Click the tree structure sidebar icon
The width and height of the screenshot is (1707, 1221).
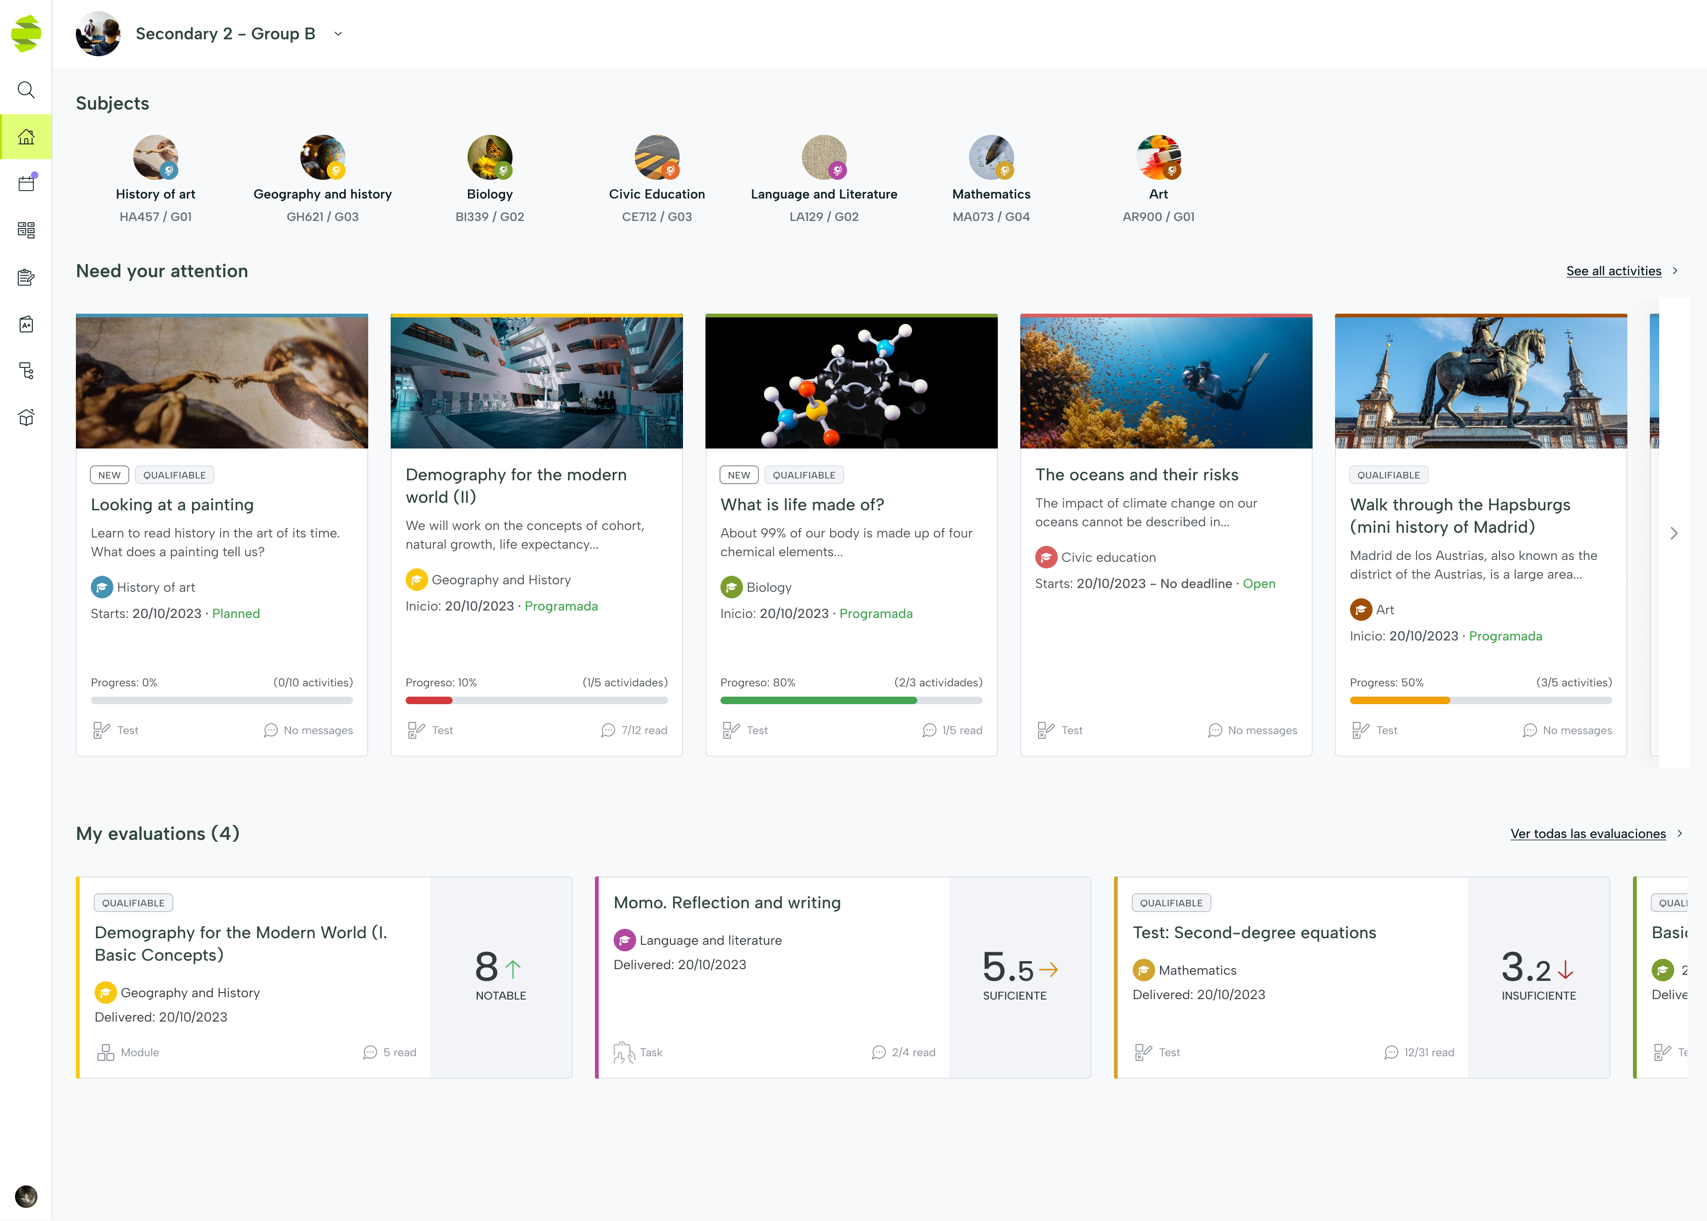pyautogui.click(x=26, y=371)
